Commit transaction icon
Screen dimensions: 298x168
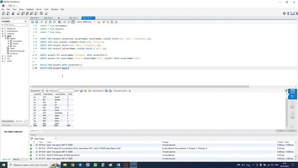pyautogui.click(x=65, y=22)
